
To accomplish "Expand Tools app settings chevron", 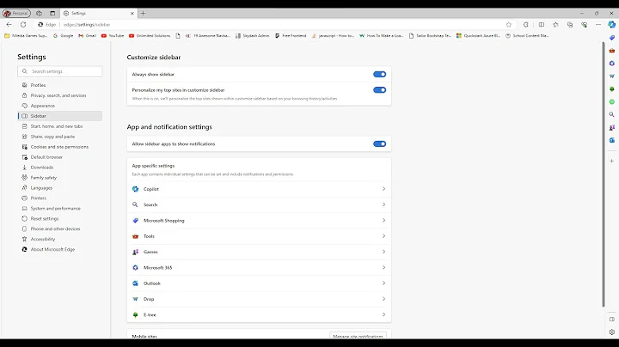I will 383,236.
